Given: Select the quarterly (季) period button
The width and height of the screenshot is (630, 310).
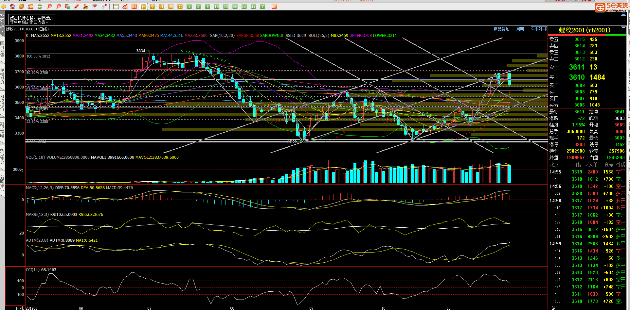Looking at the screenshot, I should (171, 7).
